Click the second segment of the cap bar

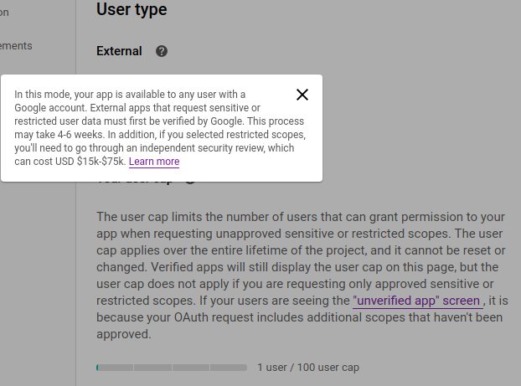coord(152,368)
